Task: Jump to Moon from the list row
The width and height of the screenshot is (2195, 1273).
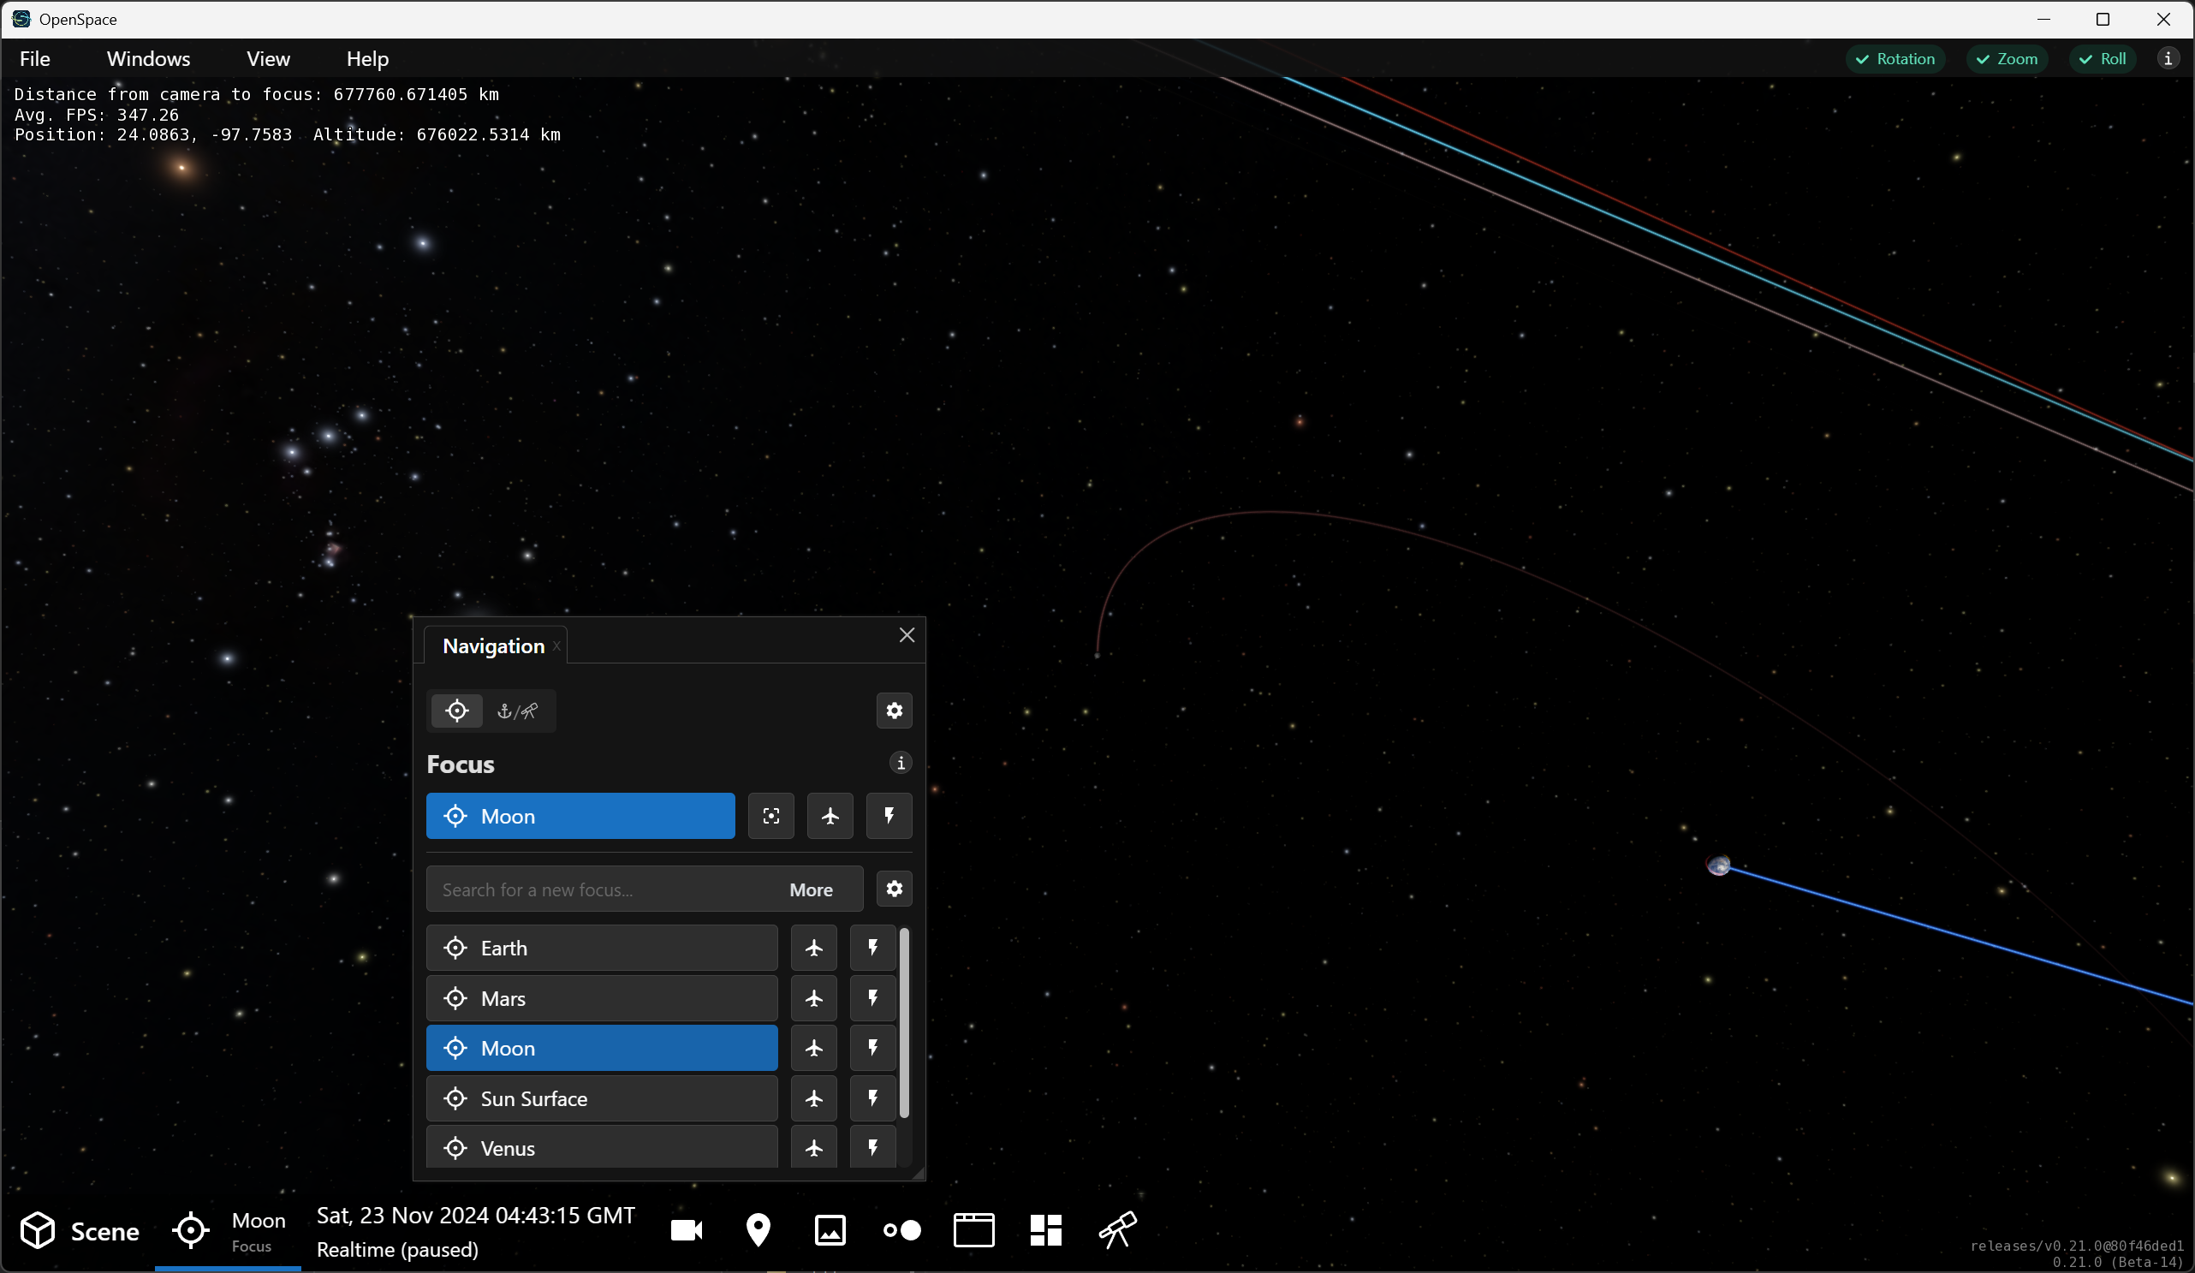Action: (x=872, y=1047)
